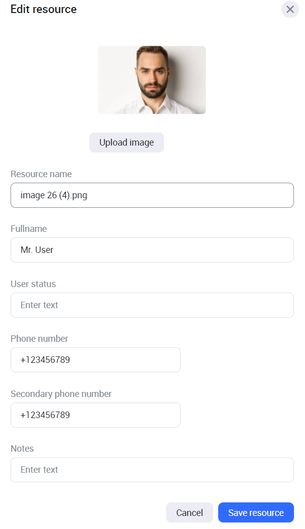Cancel editing the resource

tap(190, 512)
